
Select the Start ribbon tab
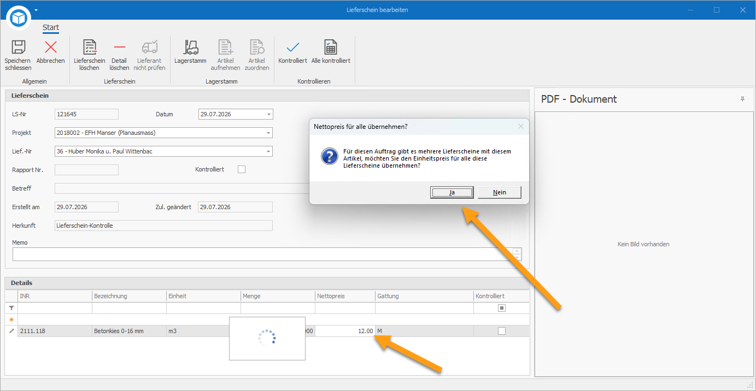point(51,27)
